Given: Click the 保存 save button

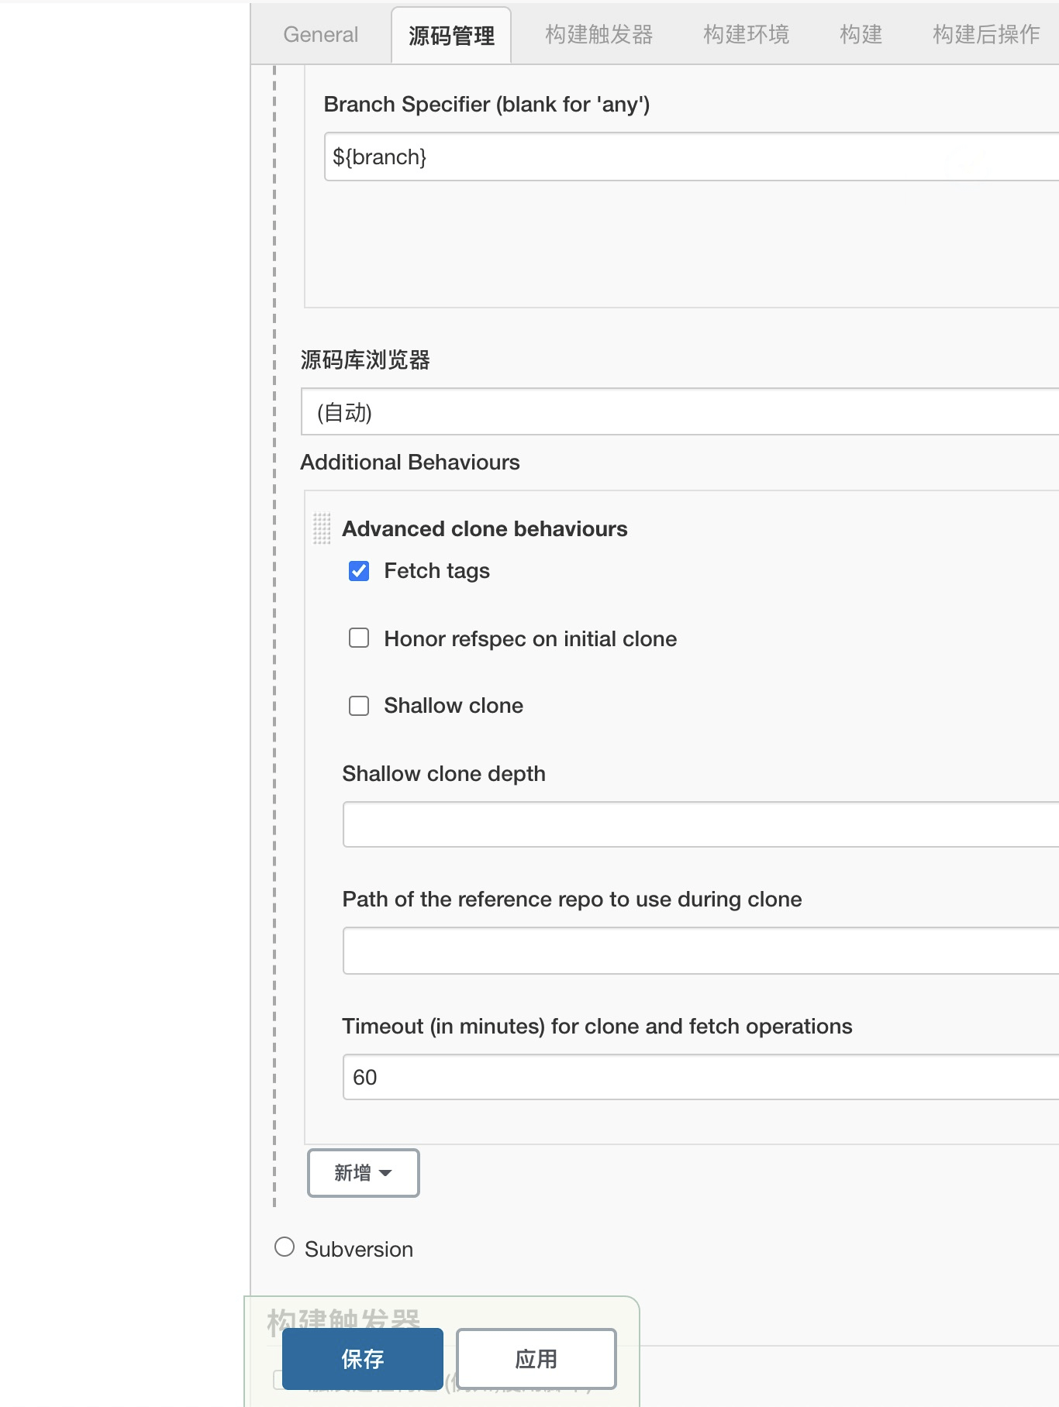Looking at the screenshot, I should tap(363, 1359).
